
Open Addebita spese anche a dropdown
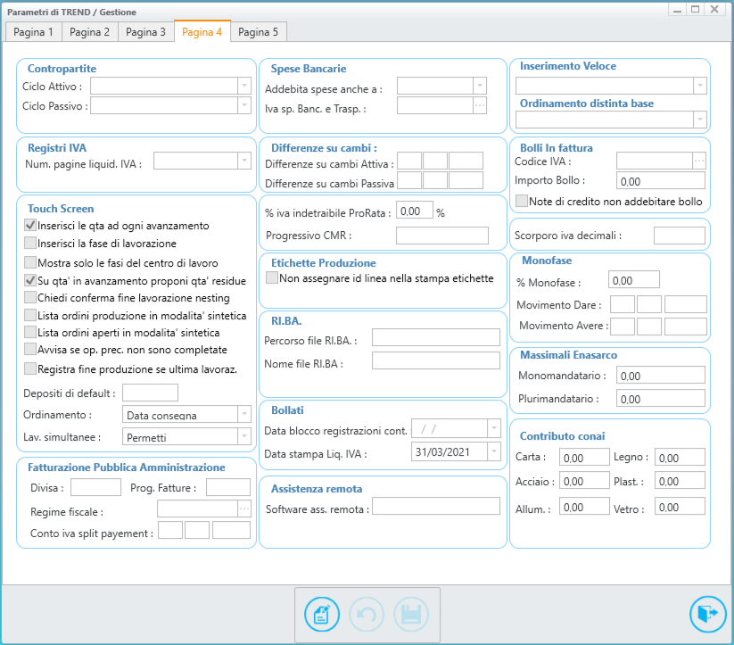pyautogui.click(x=480, y=86)
